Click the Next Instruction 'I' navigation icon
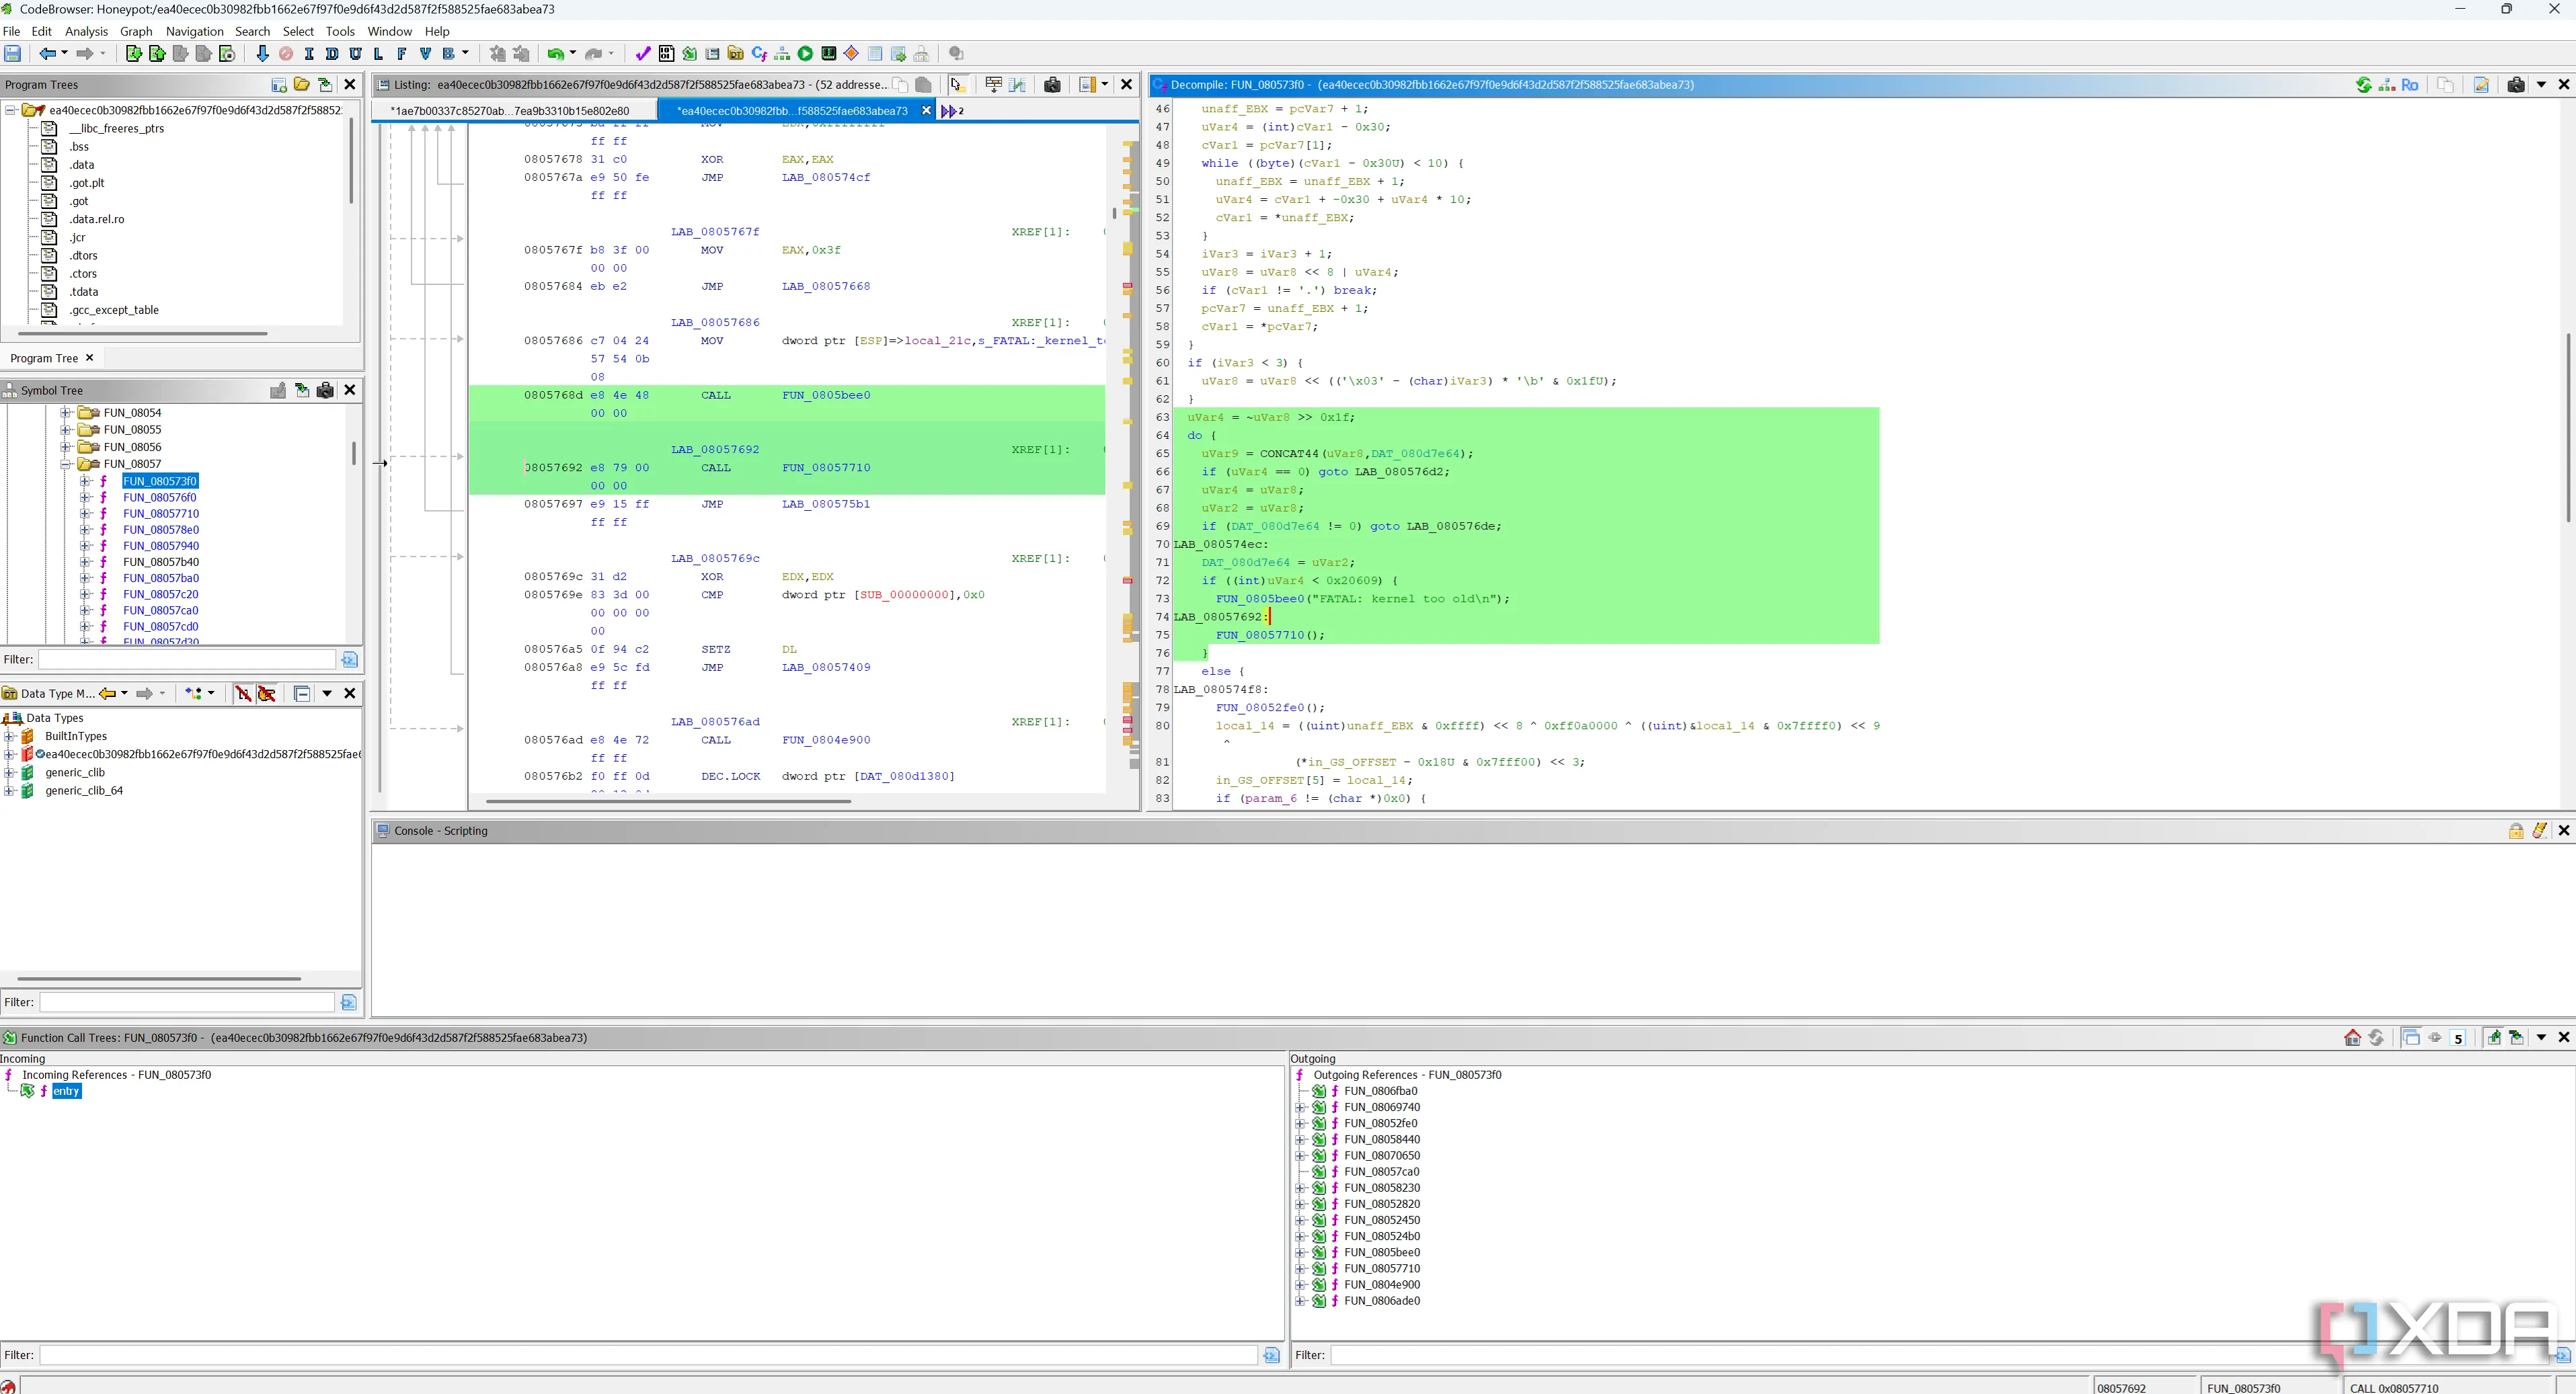 [x=309, y=54]
